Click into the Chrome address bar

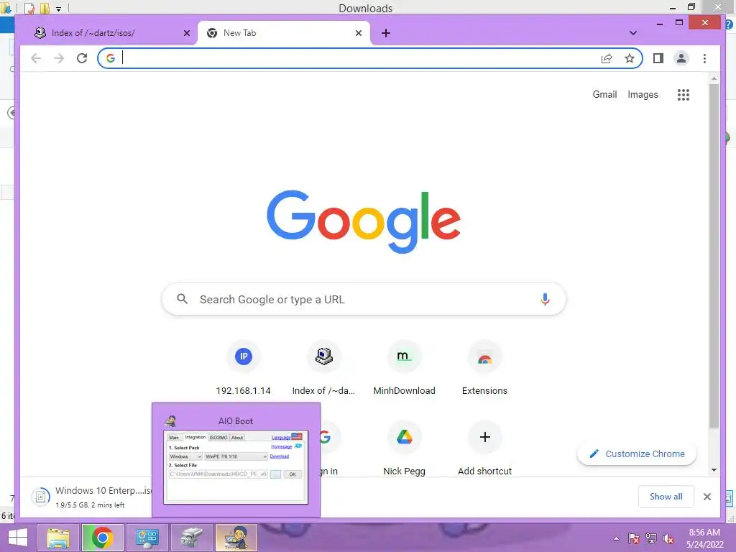point(356,58)
